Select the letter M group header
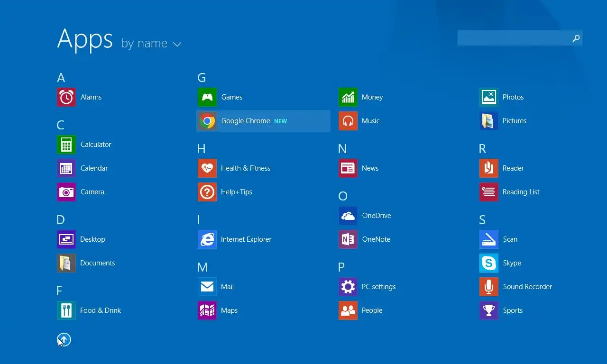The height and width of the screenshot is (364, 607). point(202,267)
